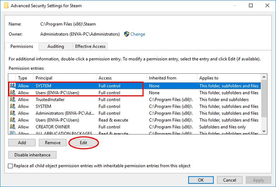Click the shield icon next to Change
The image size is (276, 187).
click(x=126, y=34)
